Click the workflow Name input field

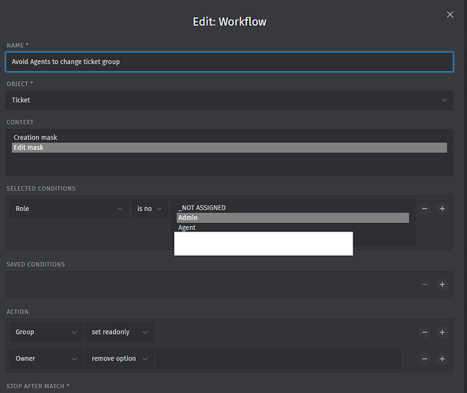tap(230, 62)
